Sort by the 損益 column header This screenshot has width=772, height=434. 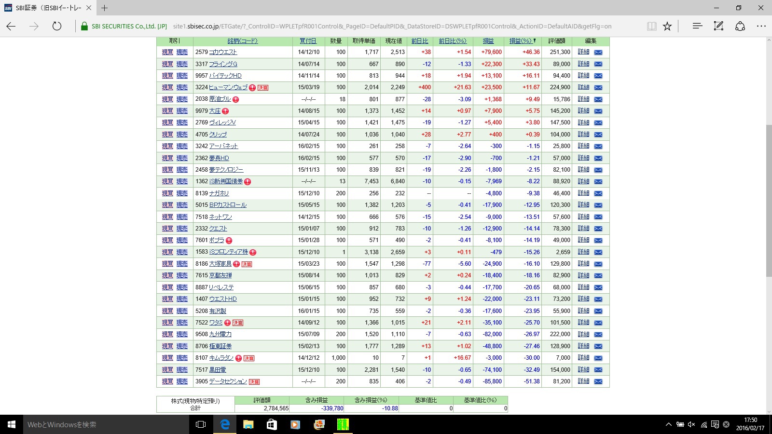pyautogui.click(x=488, y=41)
